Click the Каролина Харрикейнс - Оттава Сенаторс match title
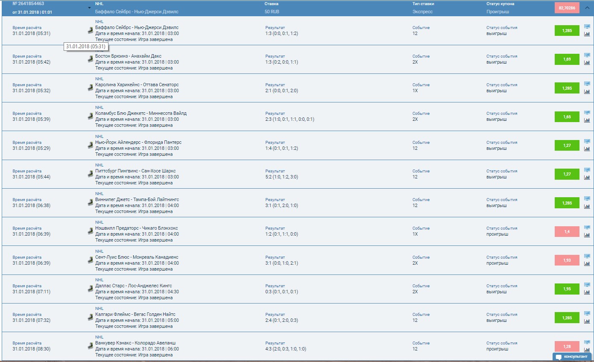The height and width of the screenshot is (362, 594). coord(137,85)
